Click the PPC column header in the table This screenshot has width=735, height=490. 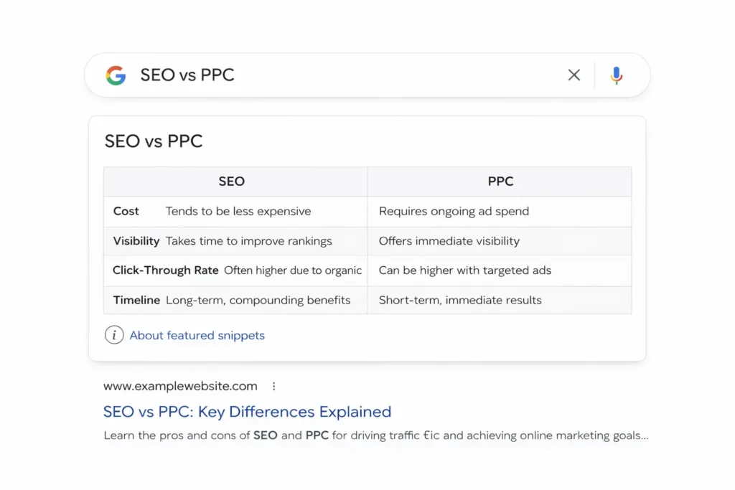[500, 181]
